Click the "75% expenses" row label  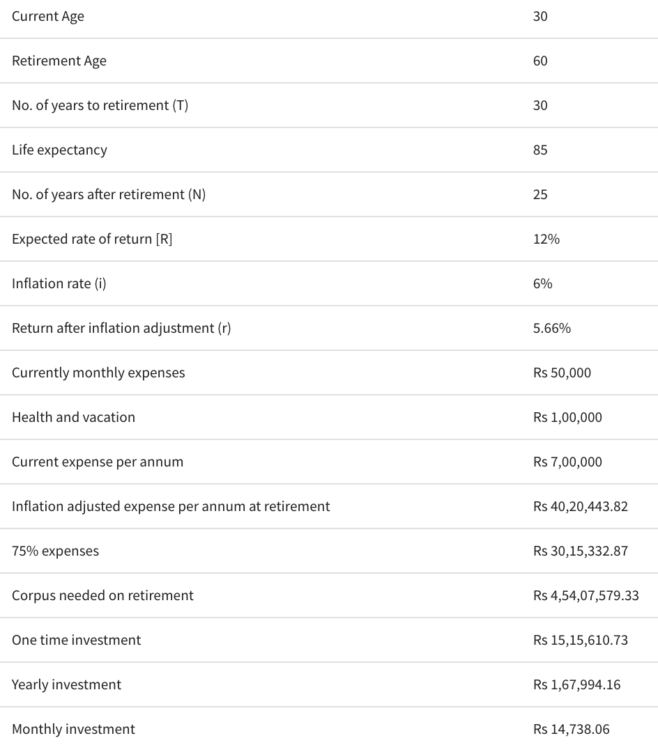[x=55, y=551]
